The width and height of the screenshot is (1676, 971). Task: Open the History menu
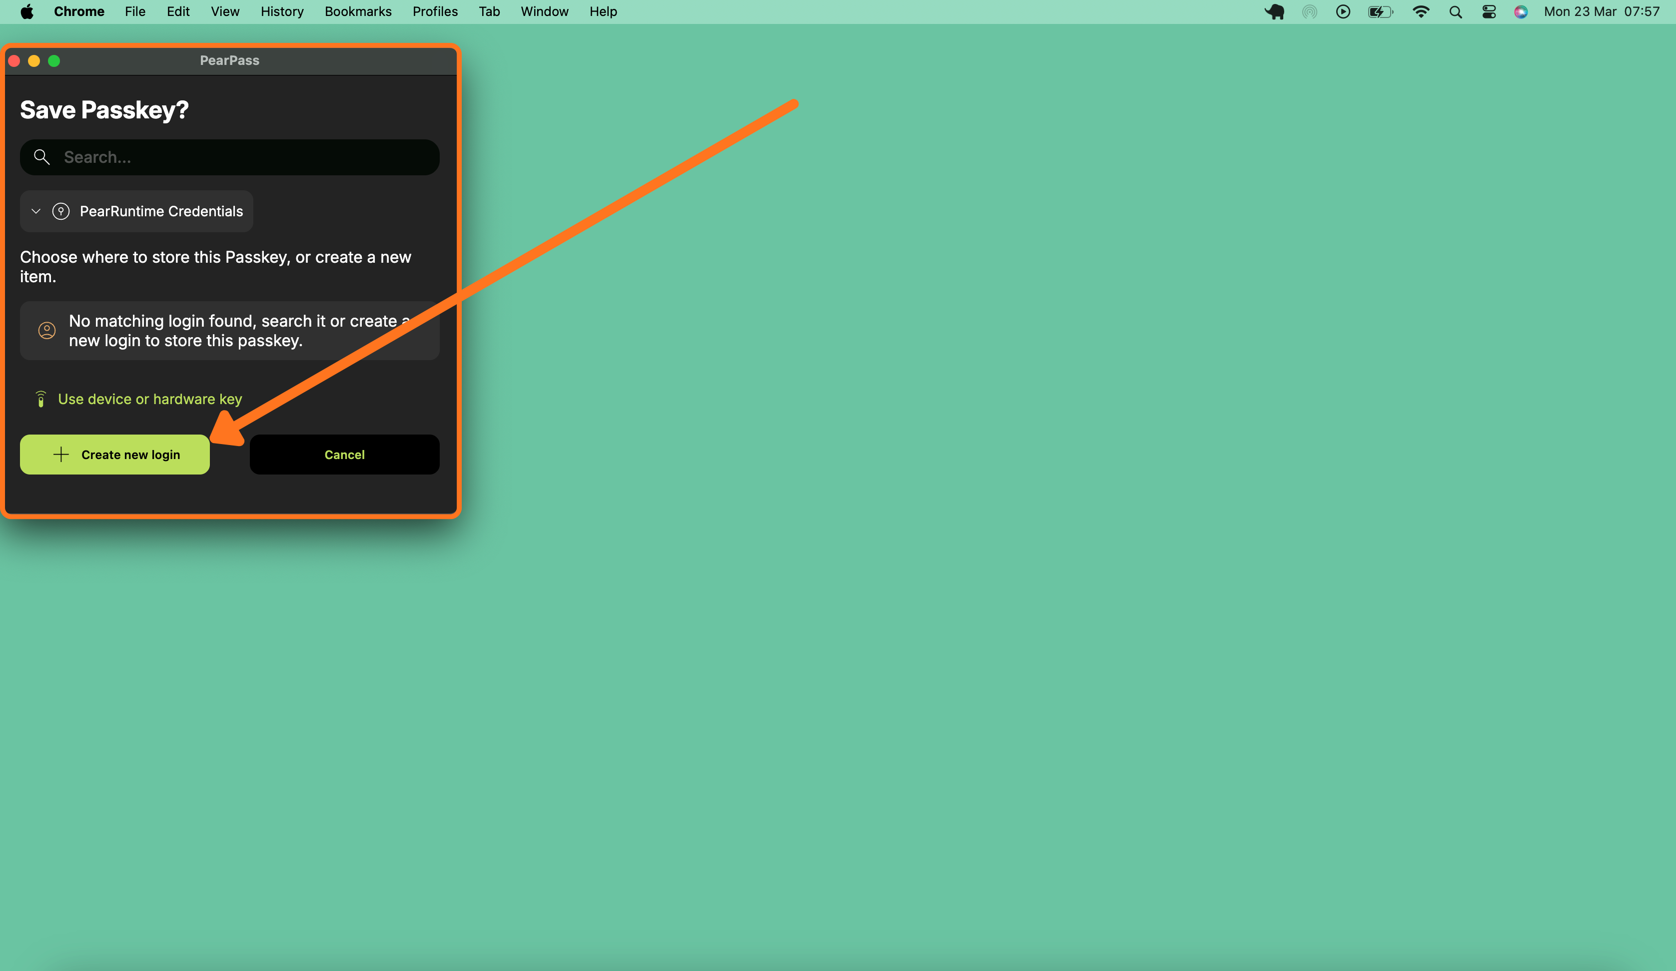point(282,11)
